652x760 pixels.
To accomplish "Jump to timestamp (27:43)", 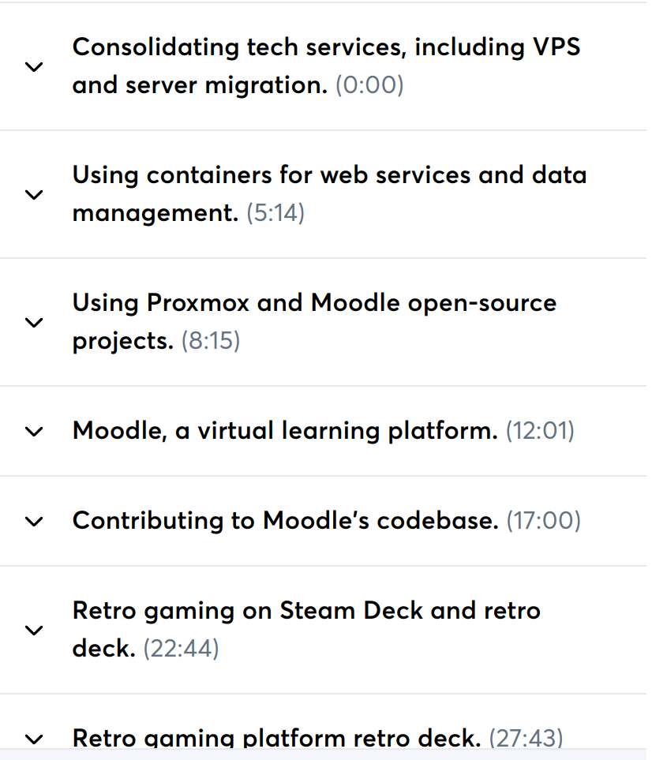I will [526, 739].
